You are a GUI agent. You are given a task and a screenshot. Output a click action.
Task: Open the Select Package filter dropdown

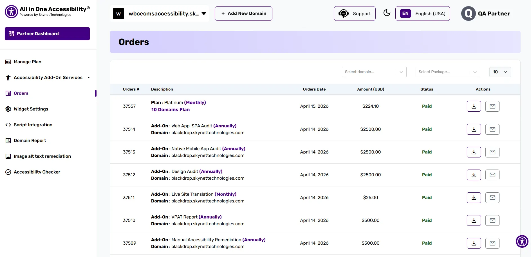pos(448,72)
